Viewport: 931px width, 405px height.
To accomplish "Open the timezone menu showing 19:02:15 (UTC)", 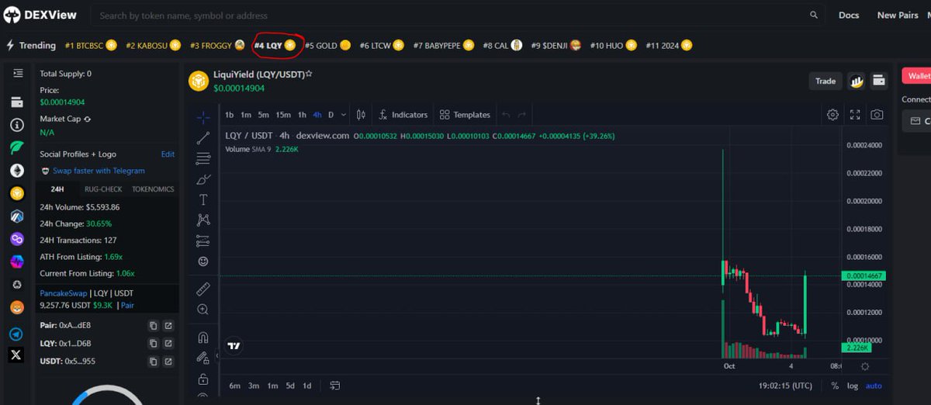I will tap(786, 386).
